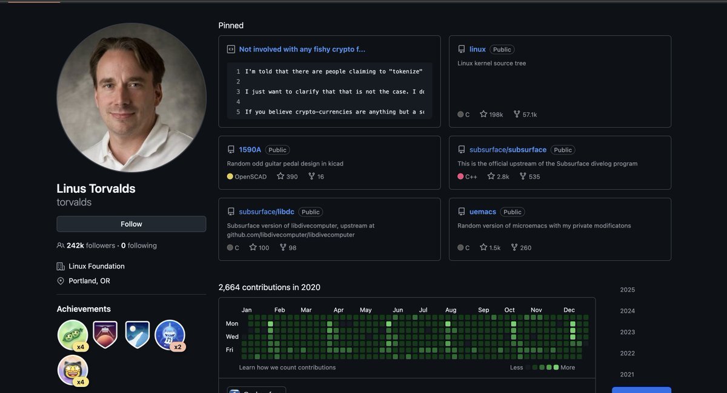Viewport: 727px width, 393px height.
Task: Switch to the 2023 contribution year
Action: point(627,332)
